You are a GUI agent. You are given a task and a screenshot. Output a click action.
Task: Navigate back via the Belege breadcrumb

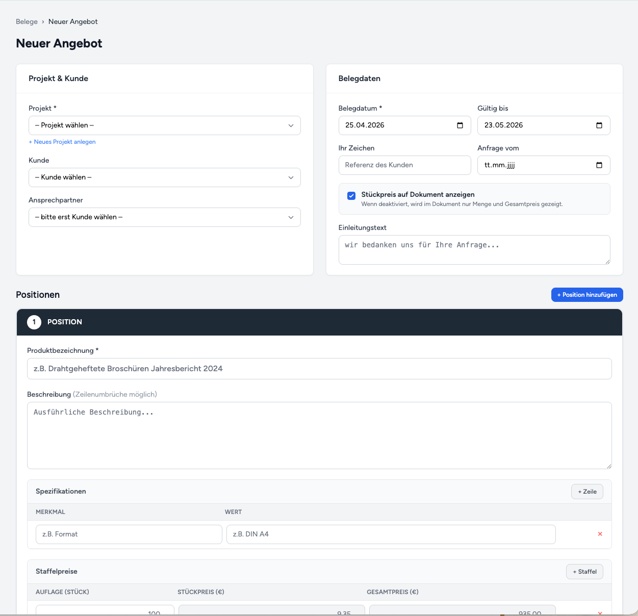27,21
